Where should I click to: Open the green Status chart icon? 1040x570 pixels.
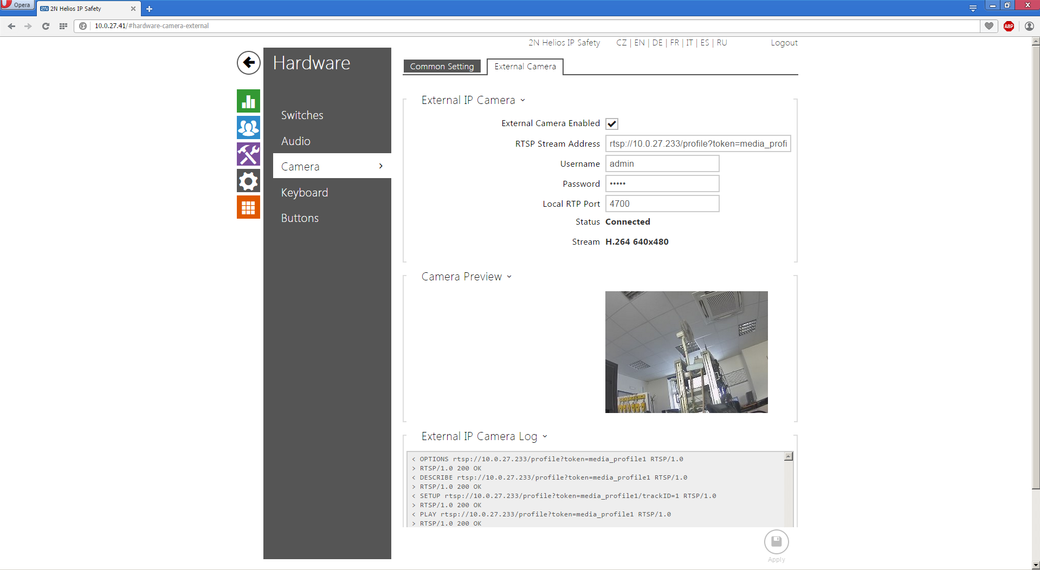tap(248, 101)
